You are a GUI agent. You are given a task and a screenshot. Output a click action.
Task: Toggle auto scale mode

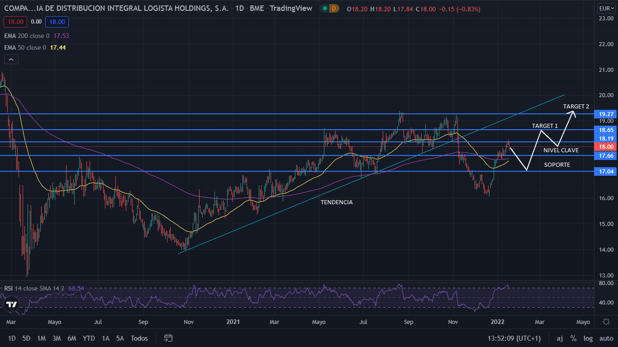(x=606, y=338)
